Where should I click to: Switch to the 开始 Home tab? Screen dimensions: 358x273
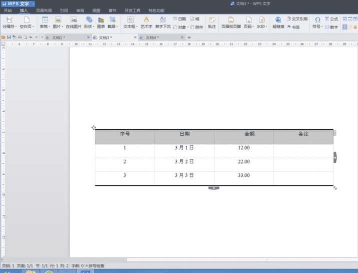tap(7, 11)
